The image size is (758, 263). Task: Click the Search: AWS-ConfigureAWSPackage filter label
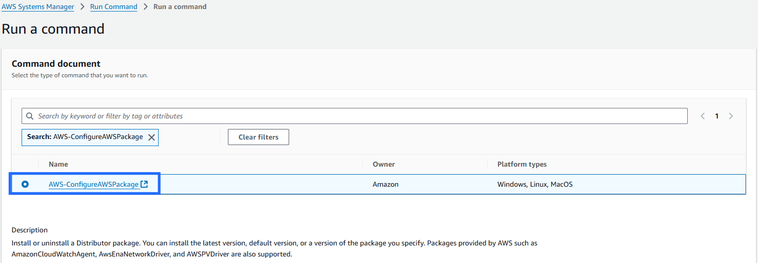[85, 137]
